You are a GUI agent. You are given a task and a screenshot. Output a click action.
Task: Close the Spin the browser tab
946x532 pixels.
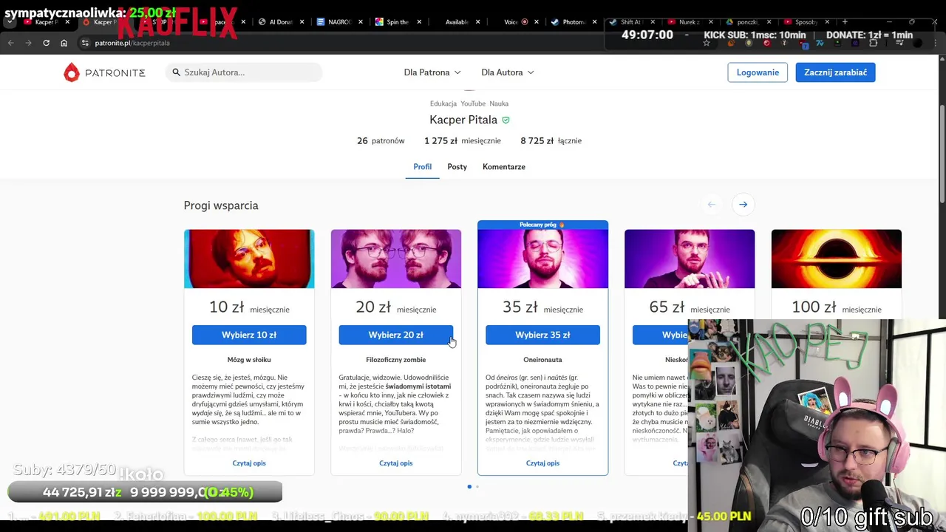pyautogui.click(x=419, y=22)
